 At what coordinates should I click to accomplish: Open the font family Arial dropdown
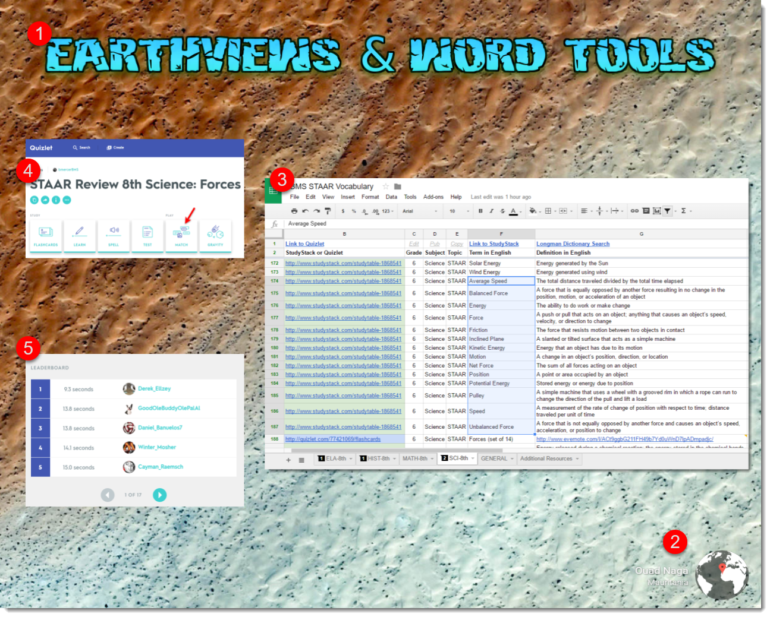tap(420, 211)
